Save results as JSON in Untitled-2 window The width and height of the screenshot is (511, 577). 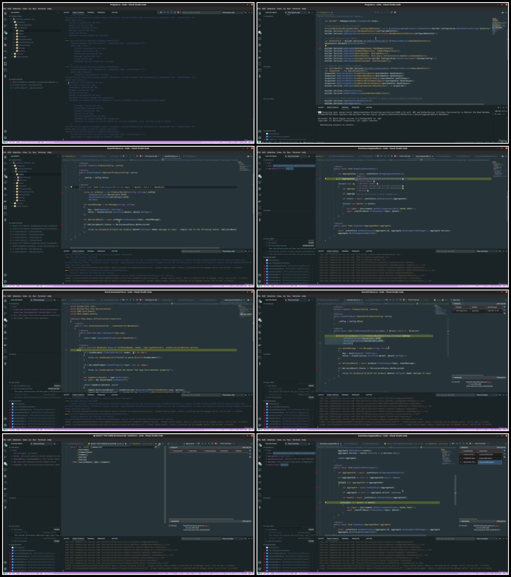pyautogui.click(x=250, y=454)
